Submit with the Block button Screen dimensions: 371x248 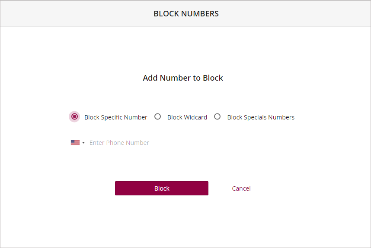coord(162,188)
